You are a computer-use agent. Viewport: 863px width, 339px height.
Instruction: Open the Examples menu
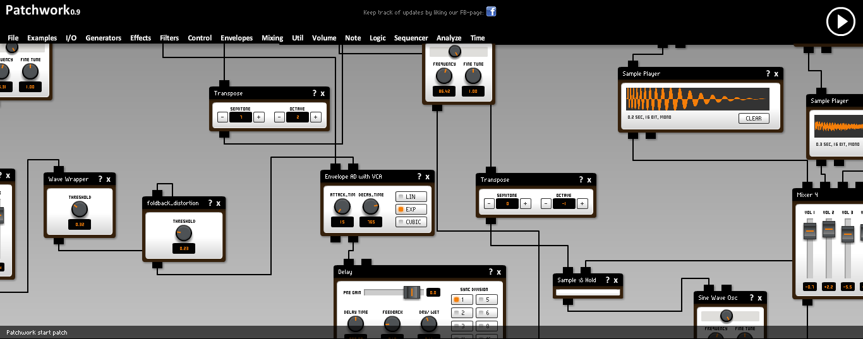coord(42,38)
